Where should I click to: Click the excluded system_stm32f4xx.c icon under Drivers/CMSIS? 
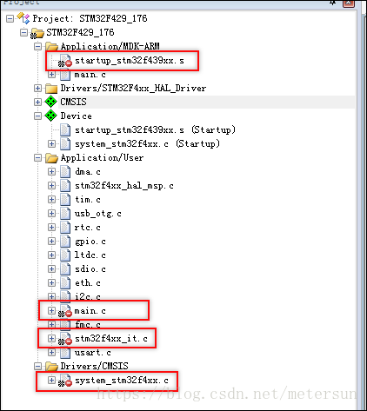[x=65, y=381]
